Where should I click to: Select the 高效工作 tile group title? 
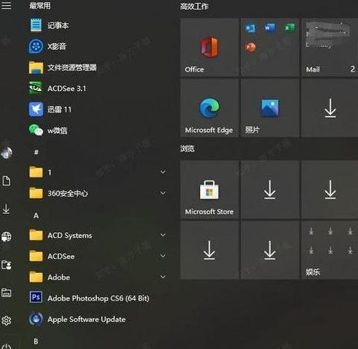(x=195, y=6)
